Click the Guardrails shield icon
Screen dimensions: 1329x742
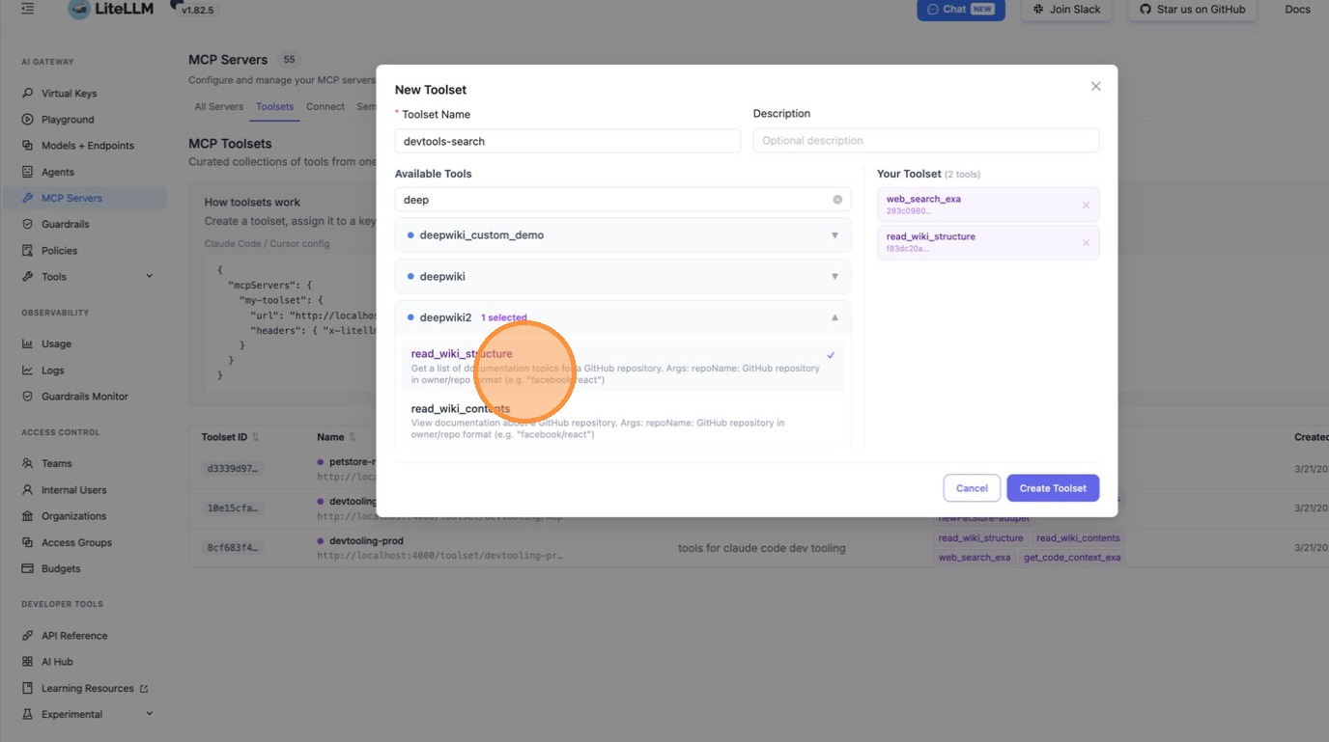click(27, 224)
